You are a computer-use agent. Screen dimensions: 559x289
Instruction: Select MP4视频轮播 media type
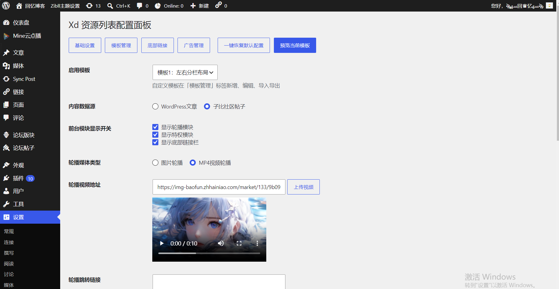(x=193, y=163)
